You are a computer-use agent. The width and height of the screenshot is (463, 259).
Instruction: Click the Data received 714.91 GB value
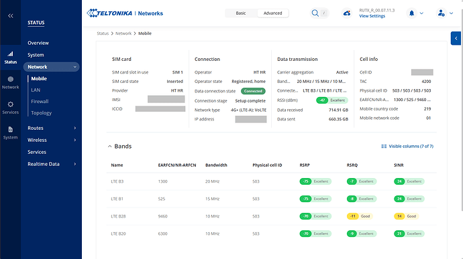[338, 110]
